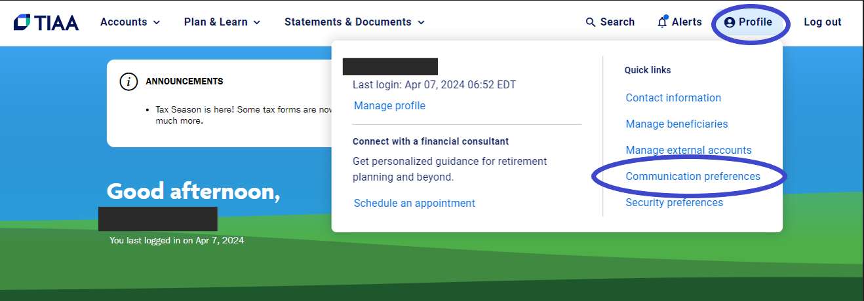Expand the Accounts dropdown chevron
The image size is (864, 301).
coord(157,22)
